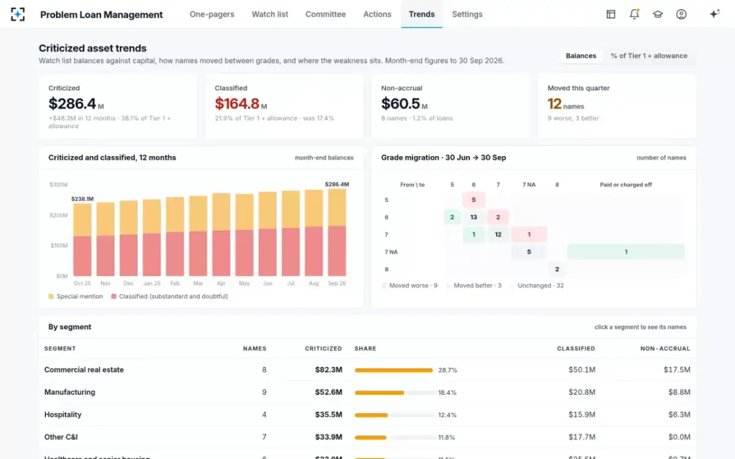
Task: Click the $33.9M criticized value
Action: click(329, 437)
